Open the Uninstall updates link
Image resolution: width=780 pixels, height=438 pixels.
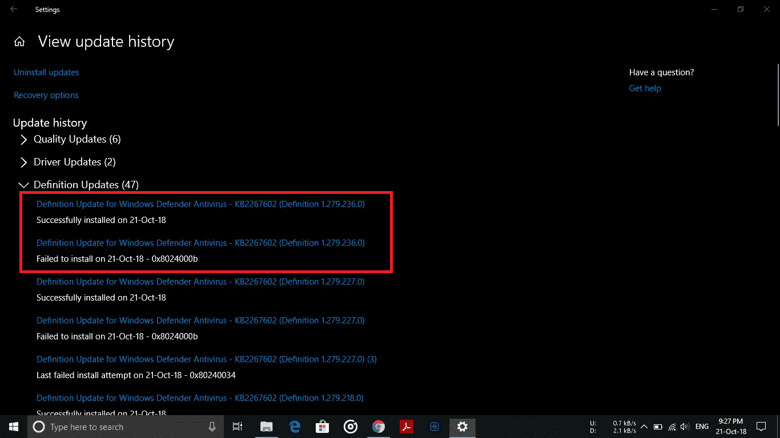[x=46, y=72]
